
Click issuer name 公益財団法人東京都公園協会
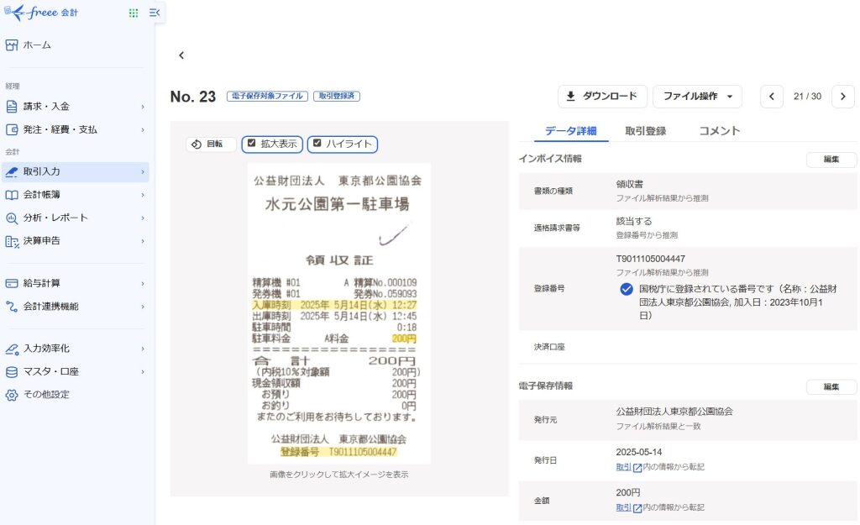pyautogui.click(x=674, y=412)
